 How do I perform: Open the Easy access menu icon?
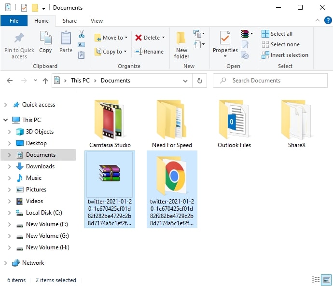click(x=199, y=44)
